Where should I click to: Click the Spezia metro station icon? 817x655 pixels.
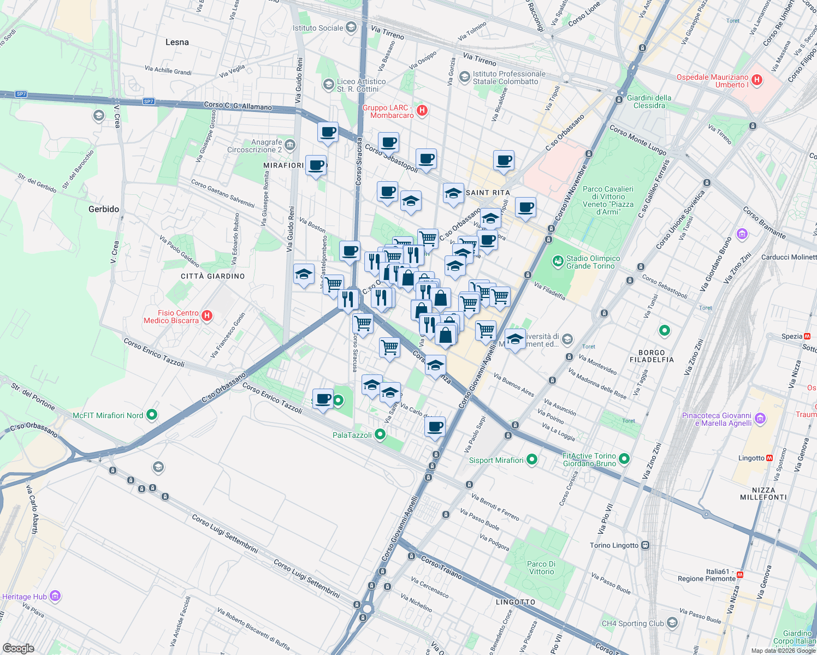tap(807, 336)
